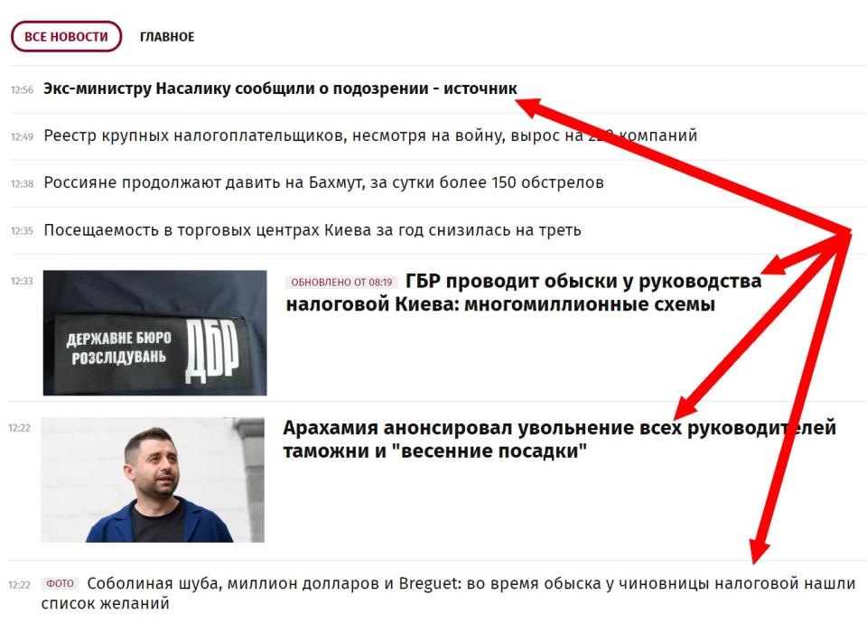Viewport: 867px width, 623px height.
Task: Click the ОБНОВЛЕНО ОТ 08:19 label
Action: coord(341,283)
